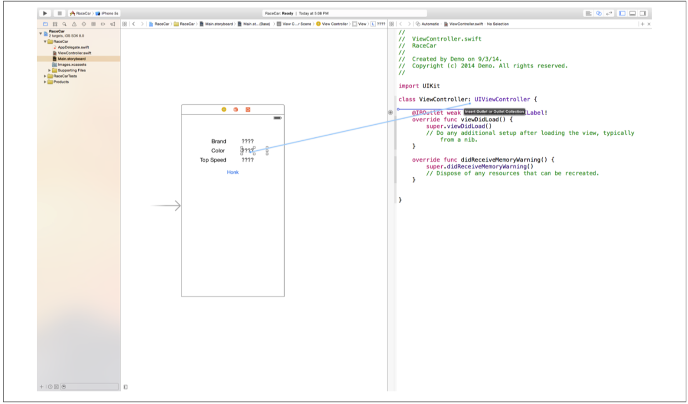
Task: Add new assistant editor with plus
Action: (643, 24)
